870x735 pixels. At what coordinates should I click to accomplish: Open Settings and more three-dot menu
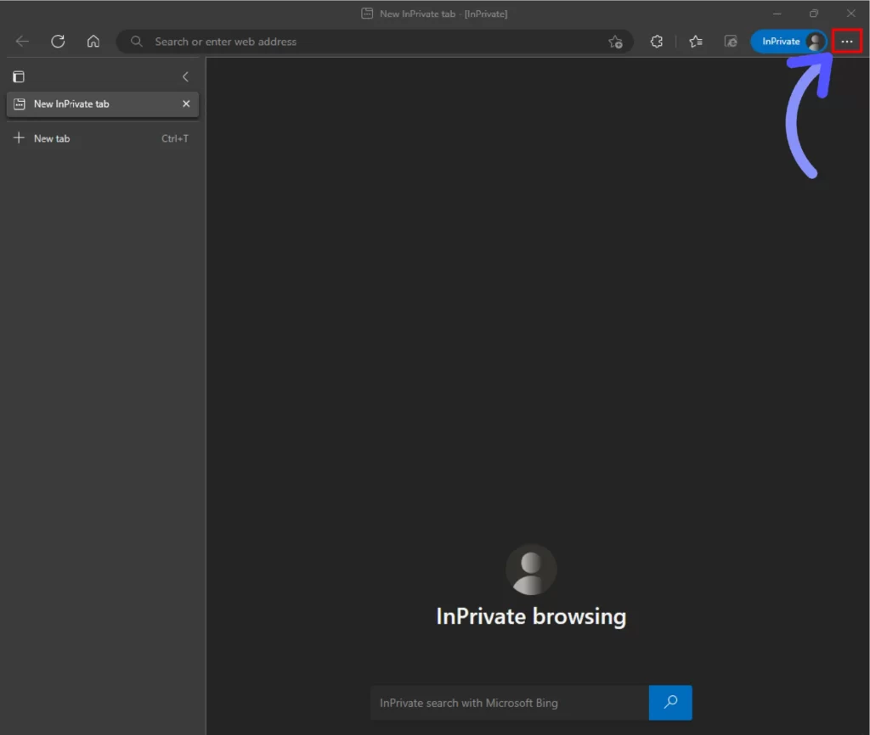pyautogui.click(x=847, y=42)
